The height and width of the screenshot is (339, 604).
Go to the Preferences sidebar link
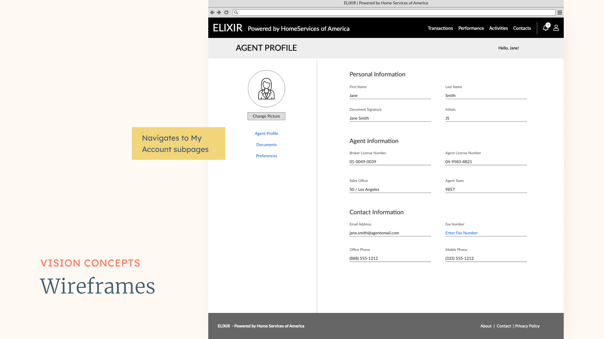point(266,156)
